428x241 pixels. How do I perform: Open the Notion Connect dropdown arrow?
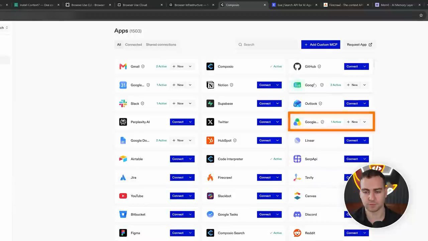coord(278,85)
